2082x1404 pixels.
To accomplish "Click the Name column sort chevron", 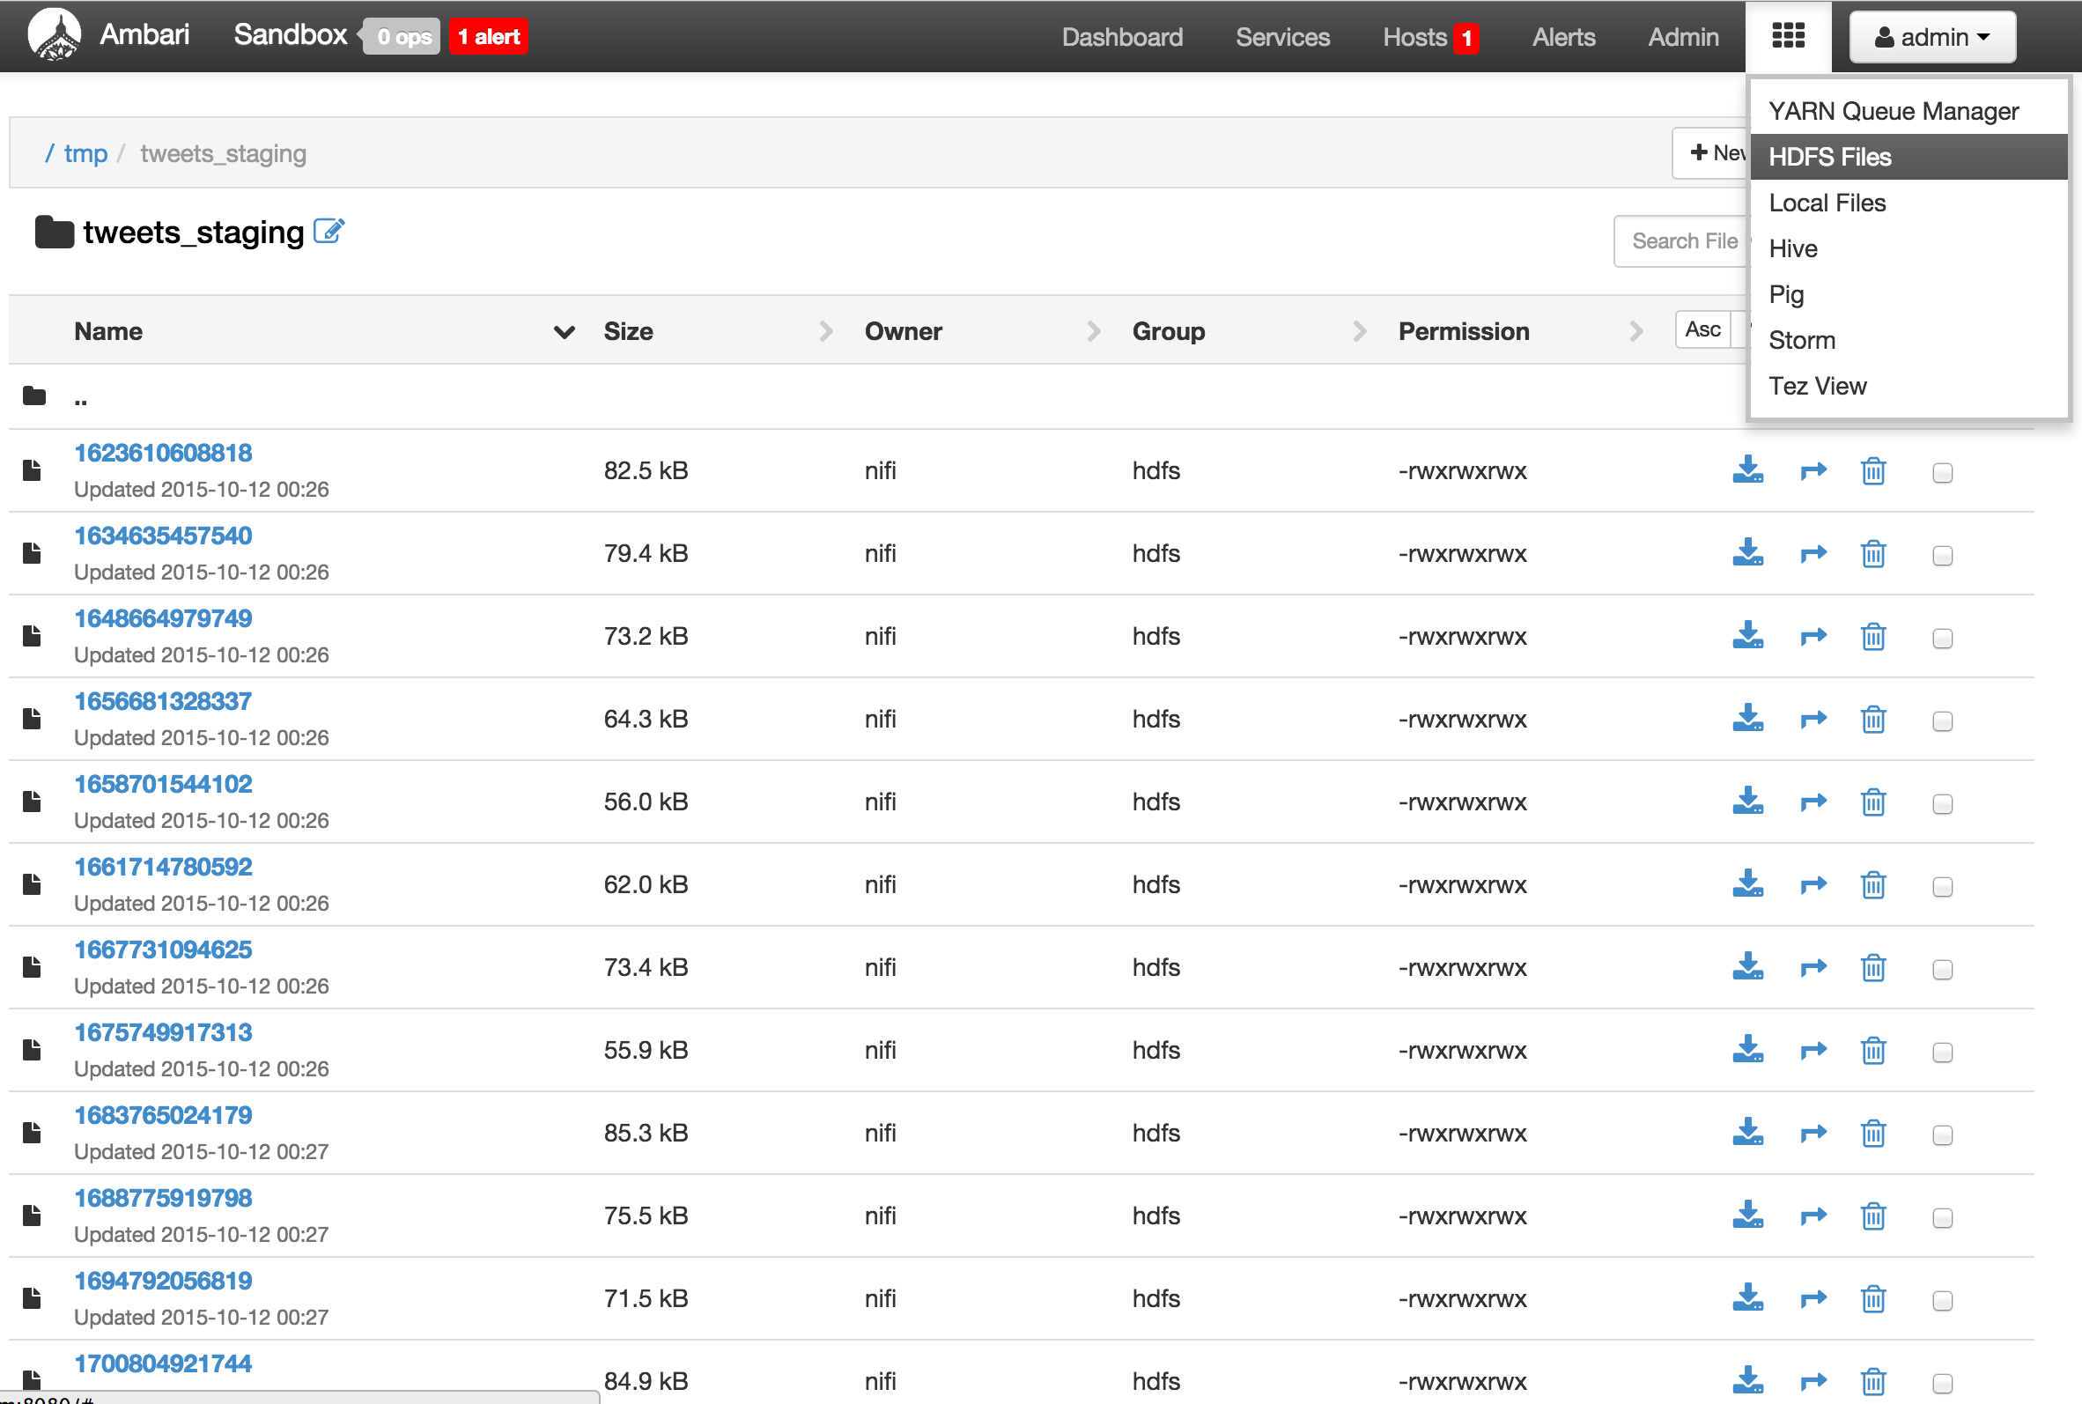I will point(563,332).
